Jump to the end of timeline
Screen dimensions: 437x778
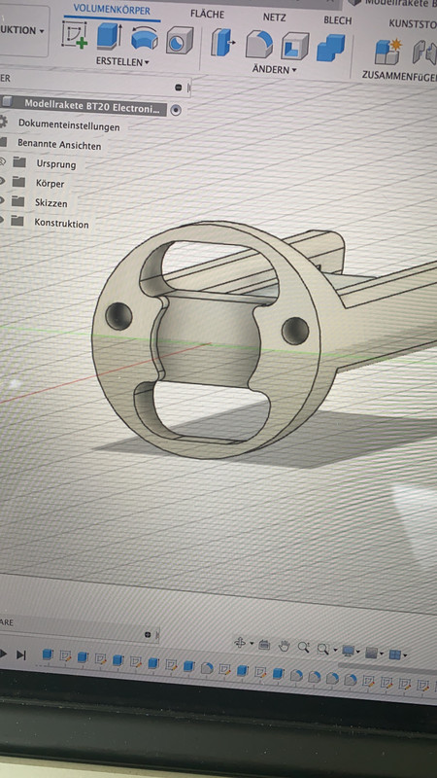pyautogui.click(x=20, y=654)
